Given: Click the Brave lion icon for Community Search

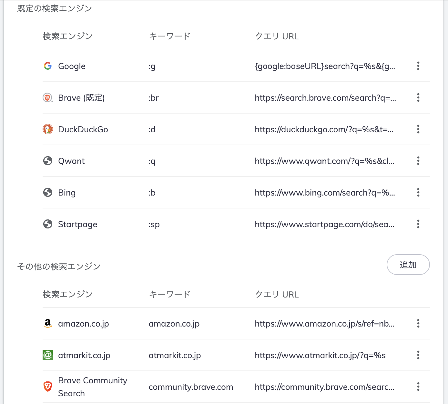Looking at the screenshot, I should click(48, 387).
